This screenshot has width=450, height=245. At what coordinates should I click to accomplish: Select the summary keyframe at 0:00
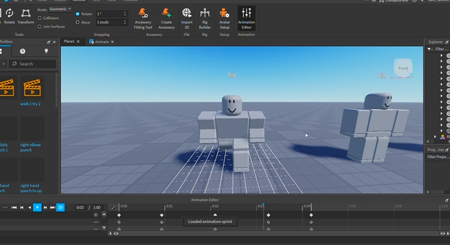[x=119, y=215]
